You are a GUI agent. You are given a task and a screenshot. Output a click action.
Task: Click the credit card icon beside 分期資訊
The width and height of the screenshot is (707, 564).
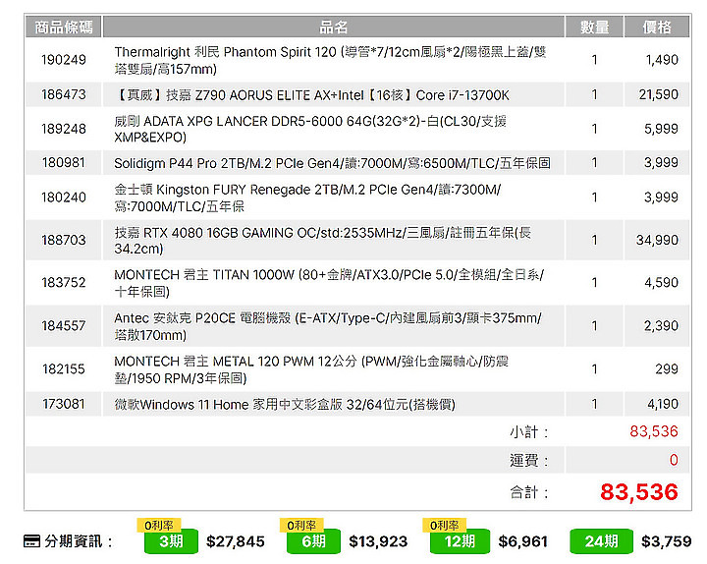point(31,540)
